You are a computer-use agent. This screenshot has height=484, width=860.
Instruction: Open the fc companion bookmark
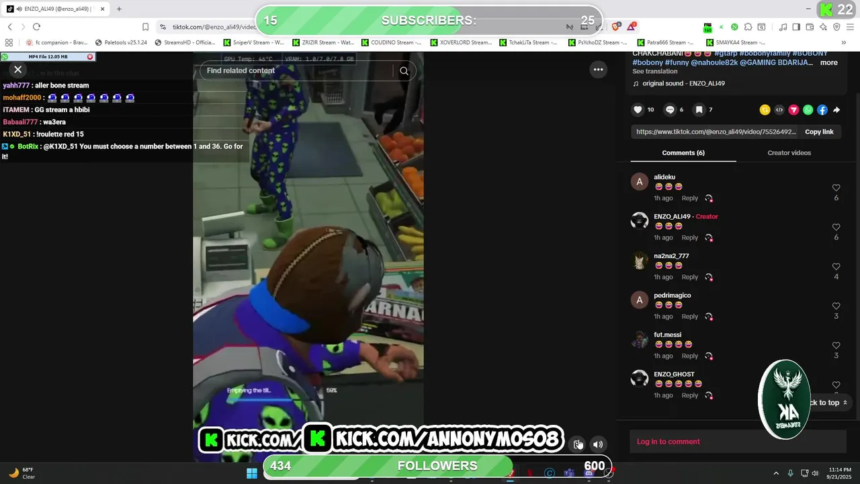[x=57, y=42]
